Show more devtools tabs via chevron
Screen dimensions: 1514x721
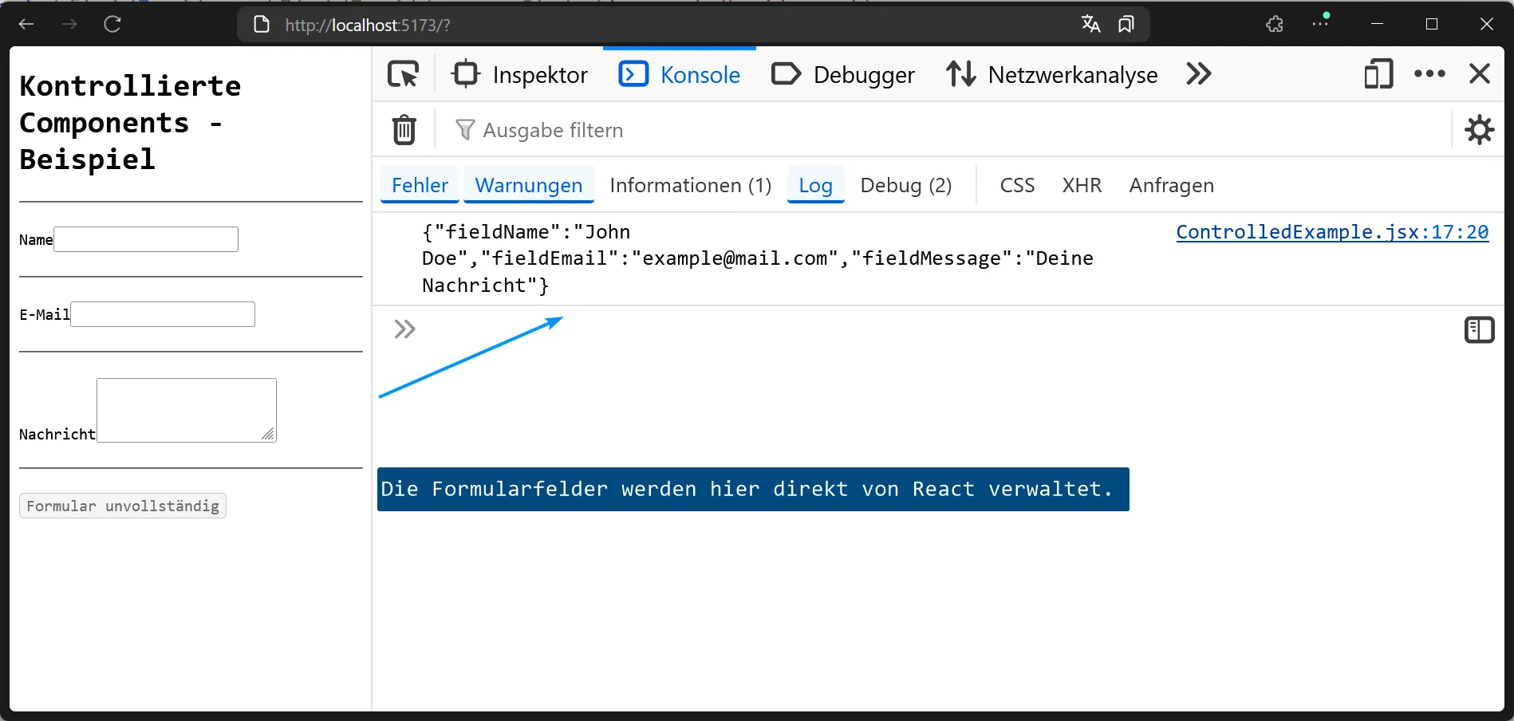click(1199, 74)
